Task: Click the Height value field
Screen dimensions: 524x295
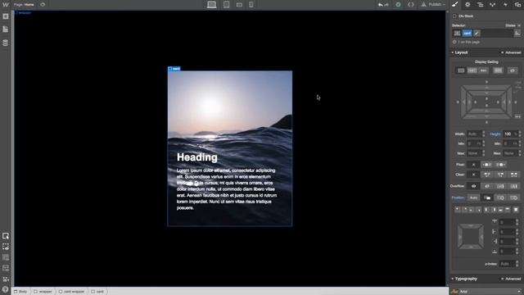Action: [510, 134]
